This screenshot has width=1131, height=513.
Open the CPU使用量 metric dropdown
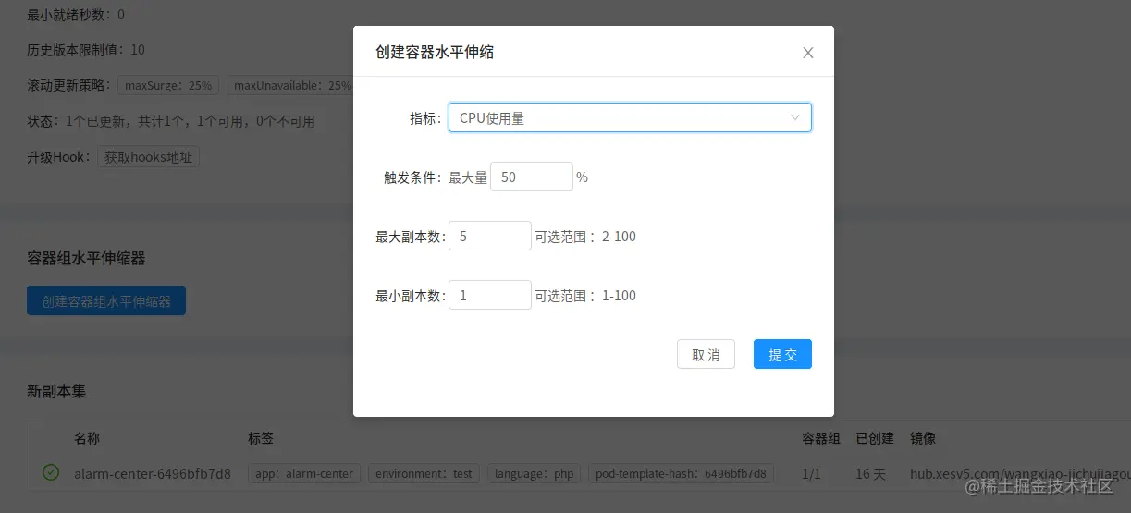tap(630, 117)
